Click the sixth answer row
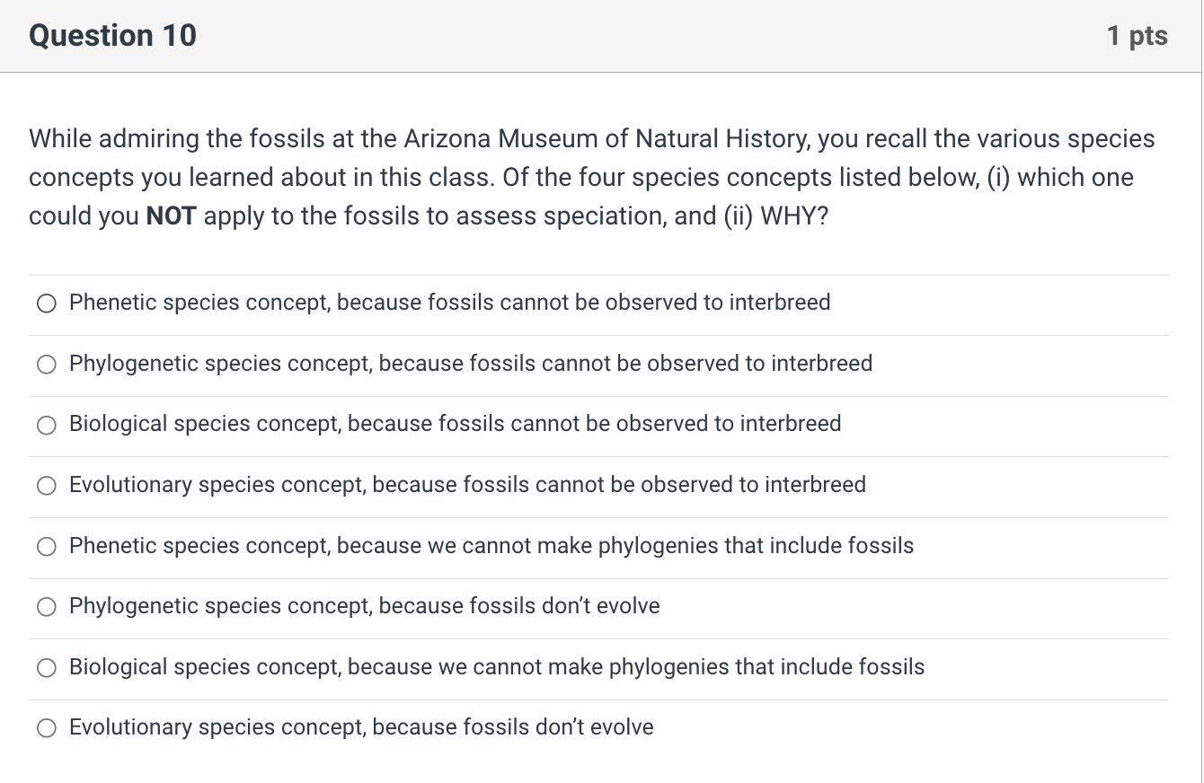Screen dimensions: 1204x783 pyautogui.click(x=363, y=606)
